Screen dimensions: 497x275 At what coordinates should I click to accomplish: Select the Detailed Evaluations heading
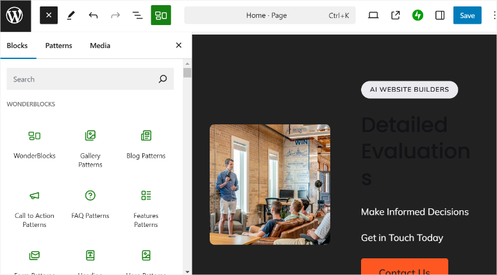pos(416,151)
